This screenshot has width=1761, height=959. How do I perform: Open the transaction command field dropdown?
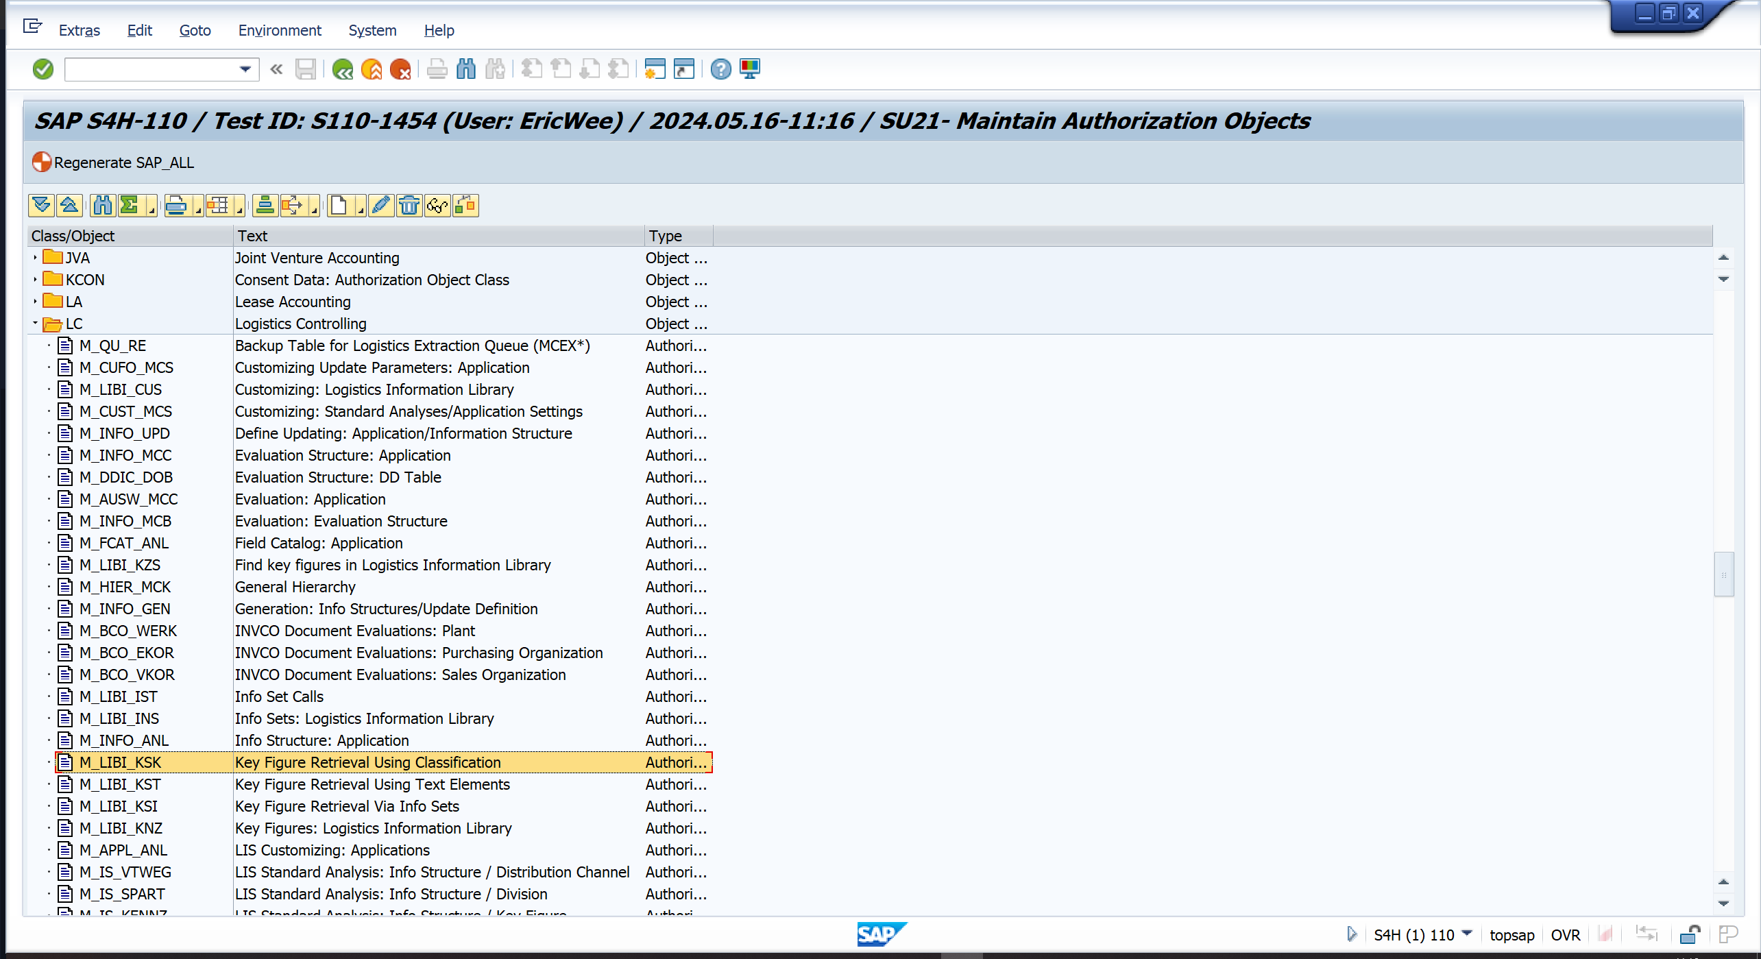[x=245, y=69]
